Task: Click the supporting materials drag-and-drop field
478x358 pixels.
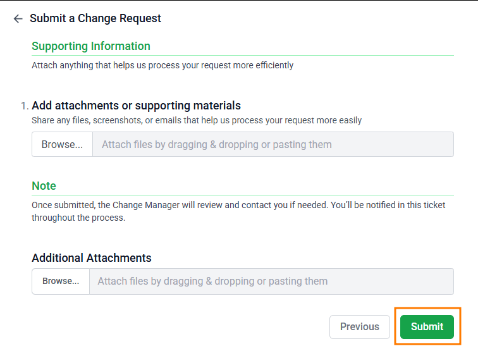Action: 273,144
